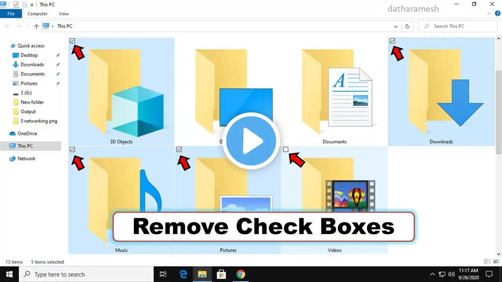Go back with the left arrow
The image size is (502, 282).
coord(7,26)
